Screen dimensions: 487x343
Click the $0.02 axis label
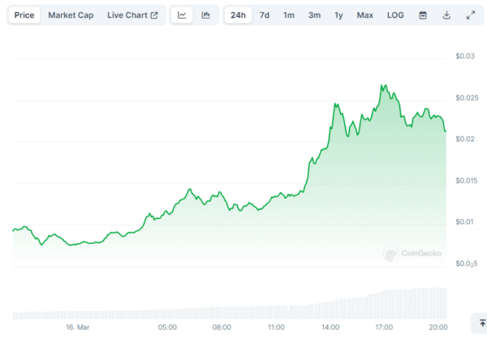coord(465,139)
